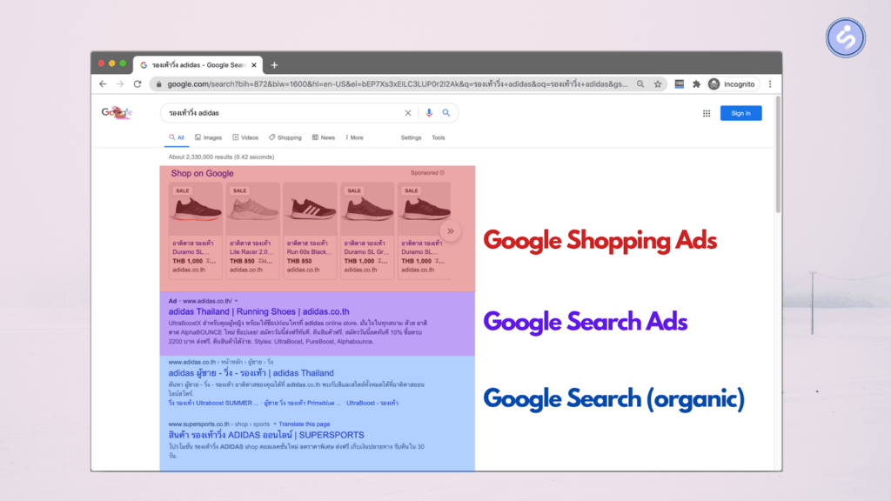Open a new tab with the plus button
This screenshot has width=891, height=501.
274,65
